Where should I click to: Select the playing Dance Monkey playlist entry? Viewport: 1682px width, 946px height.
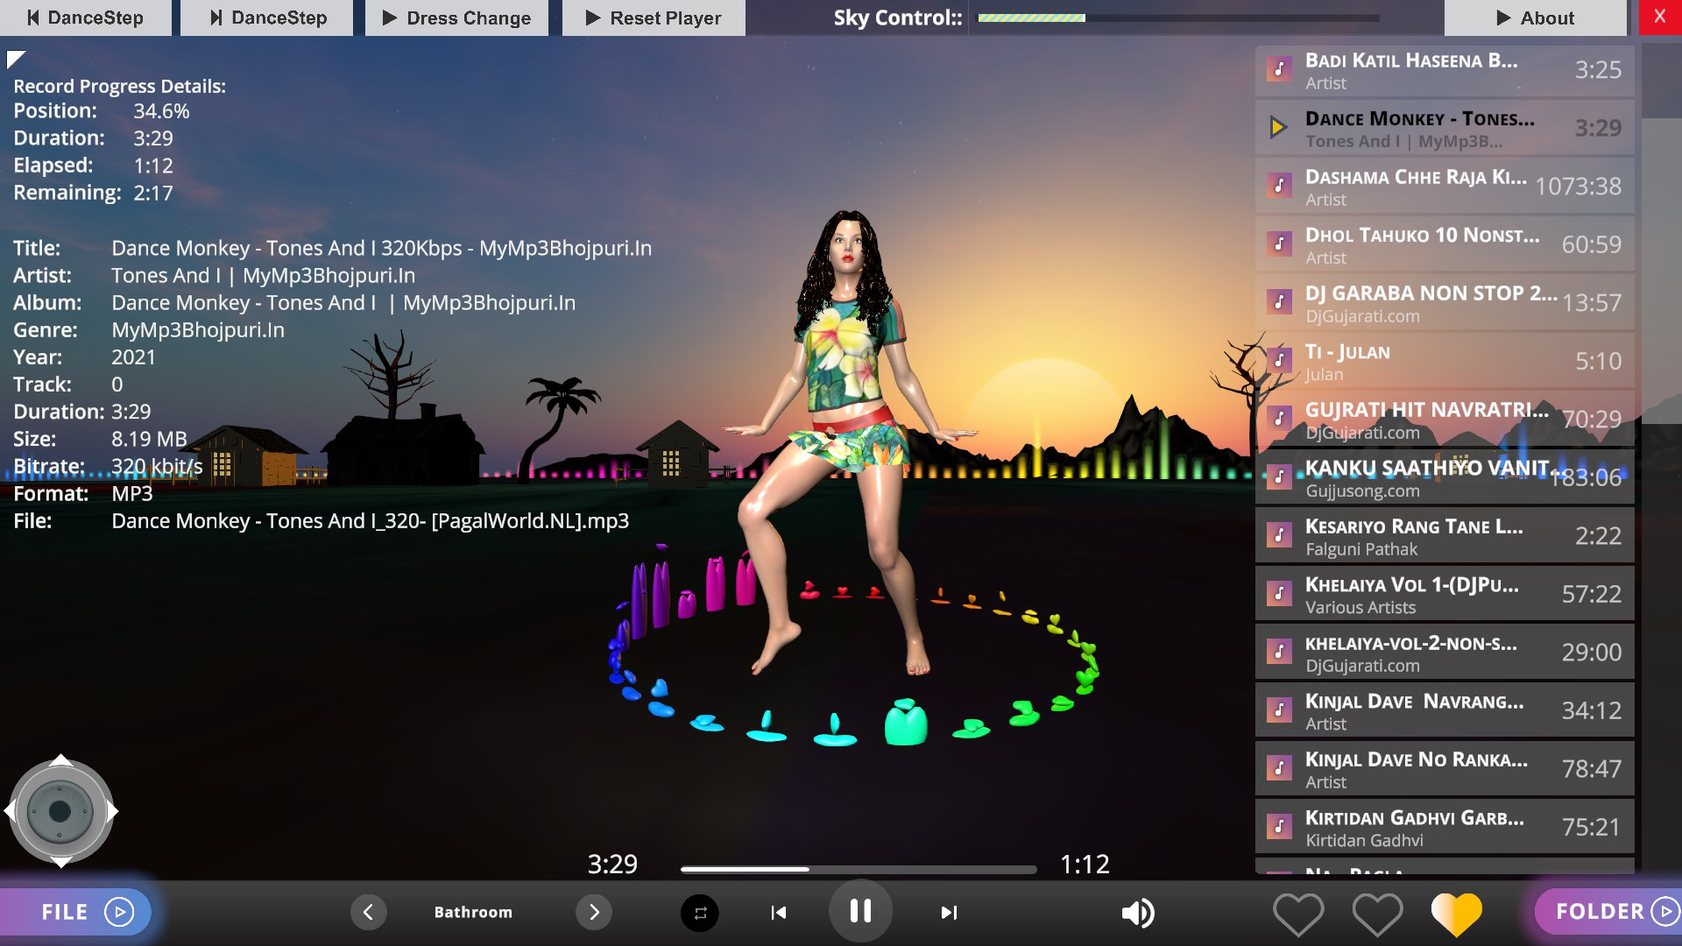pyautogui.click(x=1445, y=128)
